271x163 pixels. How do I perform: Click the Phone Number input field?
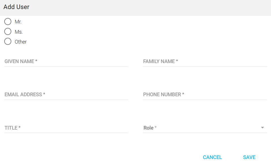[x=205, y=95]
